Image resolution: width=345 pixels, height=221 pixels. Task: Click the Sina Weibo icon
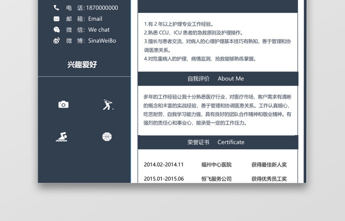point(57,41)
